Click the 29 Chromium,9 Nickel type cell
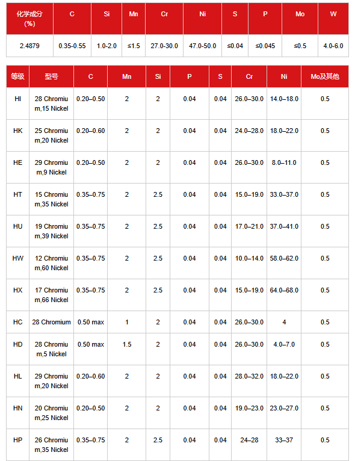This screenshot has height=461, width=355. 51,167
